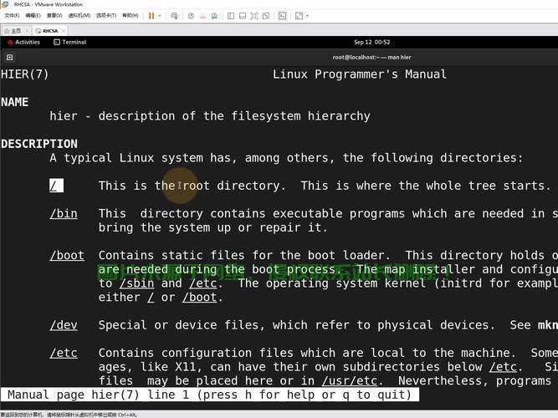This screenshot has width=558, height=418.
Task: Click the send Ctrl+Alt+Del icon
Action: (175, 15)
